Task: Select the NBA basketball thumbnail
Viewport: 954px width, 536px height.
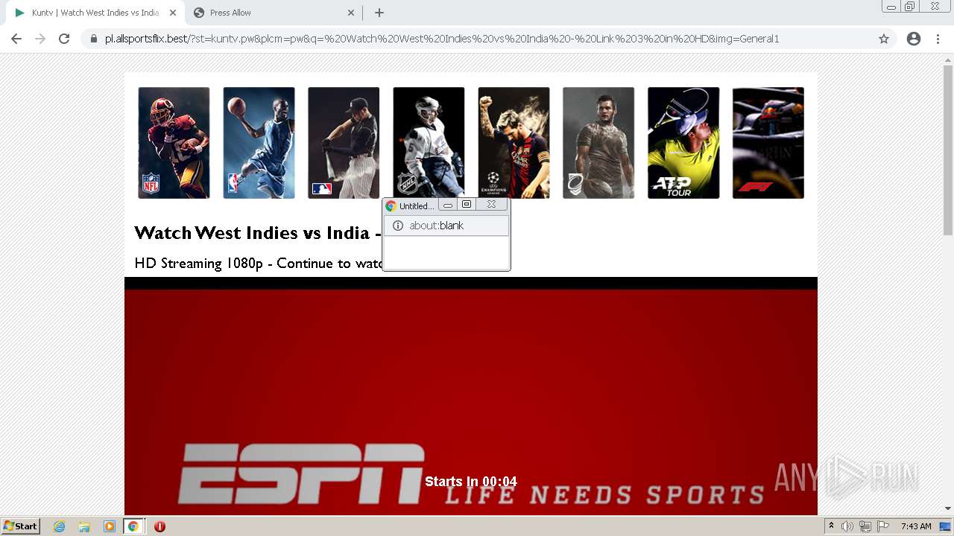Action: coord(259,143)
